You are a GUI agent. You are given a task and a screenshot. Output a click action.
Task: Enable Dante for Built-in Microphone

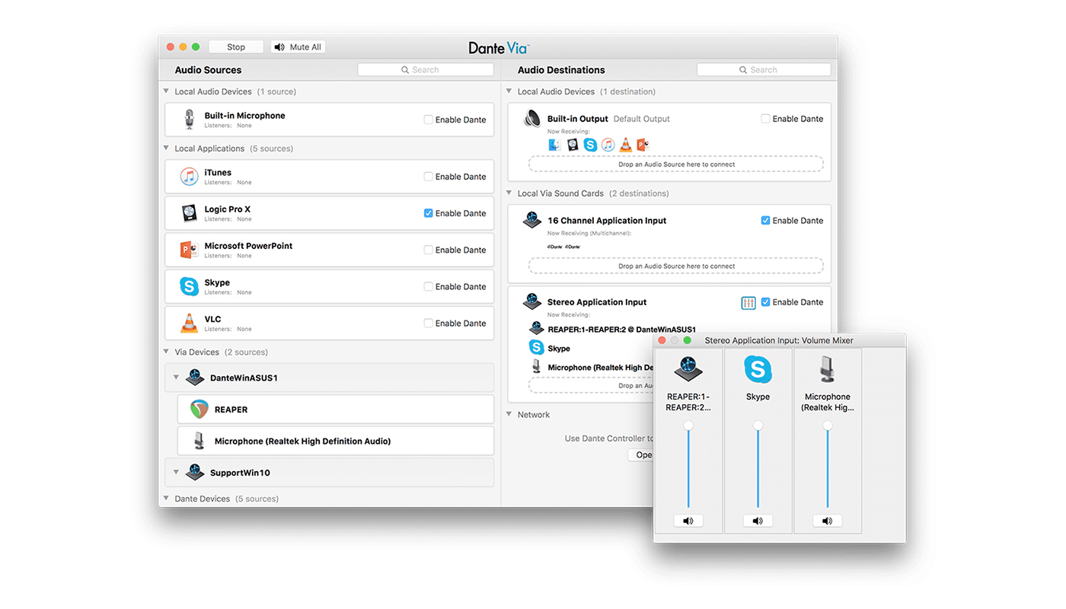pos(429,120)
